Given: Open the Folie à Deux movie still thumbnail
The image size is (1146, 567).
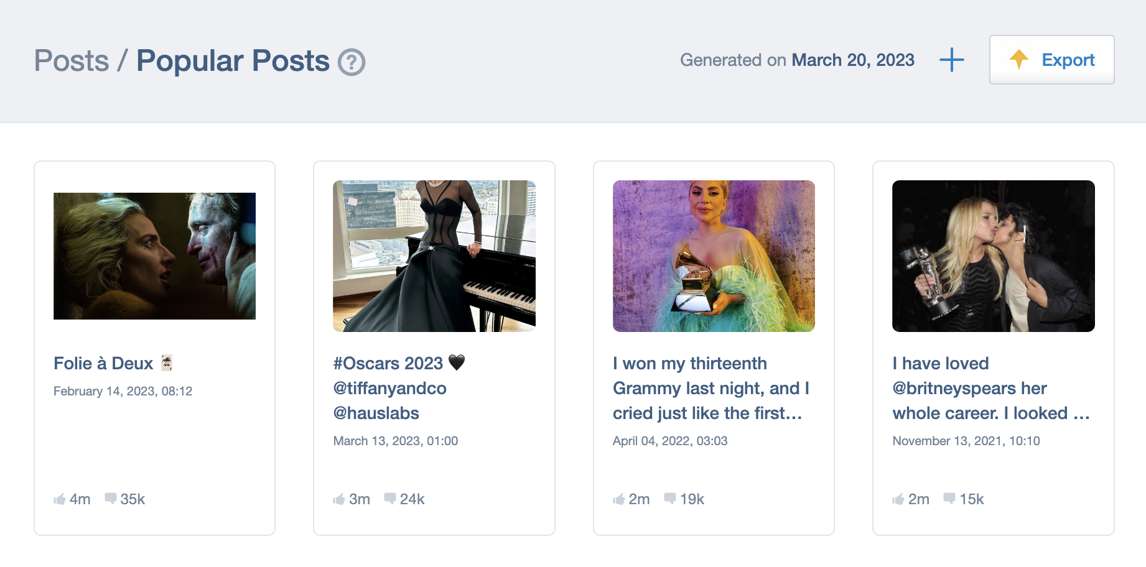Looking at the screenshot, I should (154, 256).
